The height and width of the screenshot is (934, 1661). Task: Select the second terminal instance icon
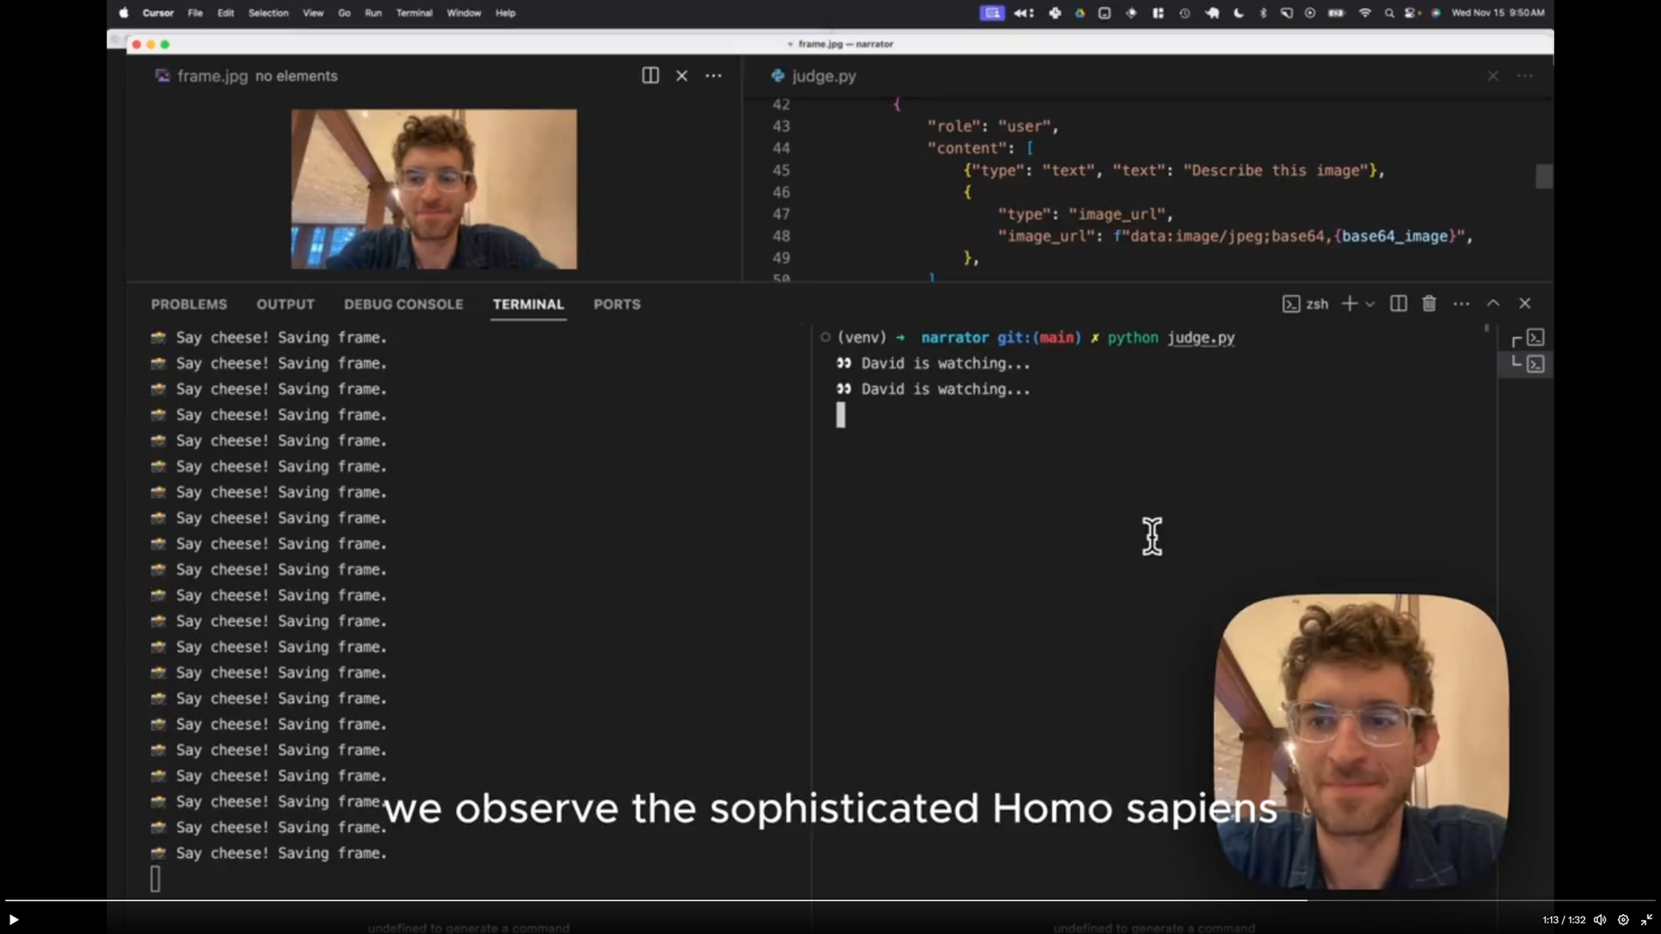(x=1535, y=364)
